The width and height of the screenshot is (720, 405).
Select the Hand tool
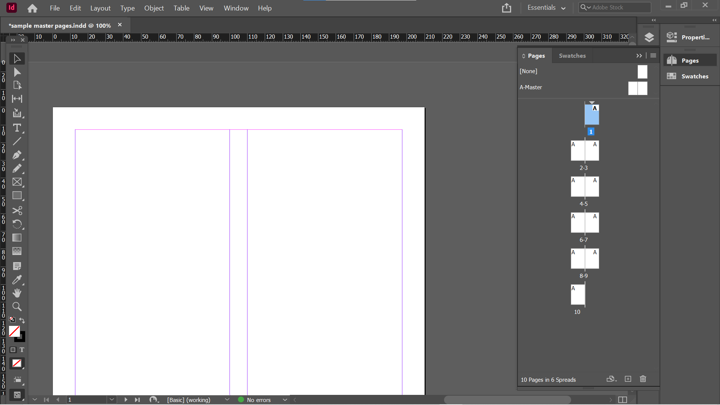coord(17,293)
